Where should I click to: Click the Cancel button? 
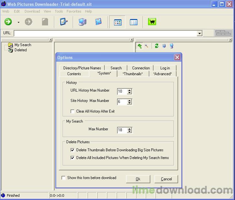coord(166,179)
